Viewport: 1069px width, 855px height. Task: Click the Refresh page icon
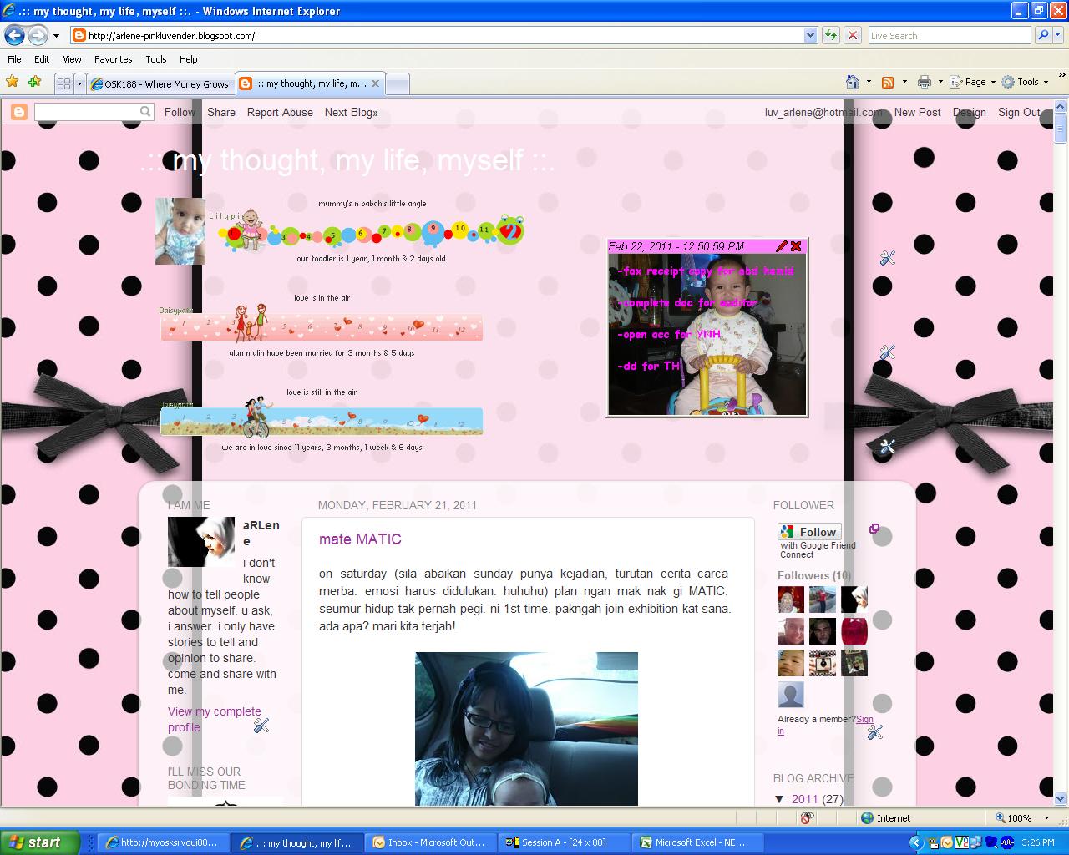coord(831,36)
